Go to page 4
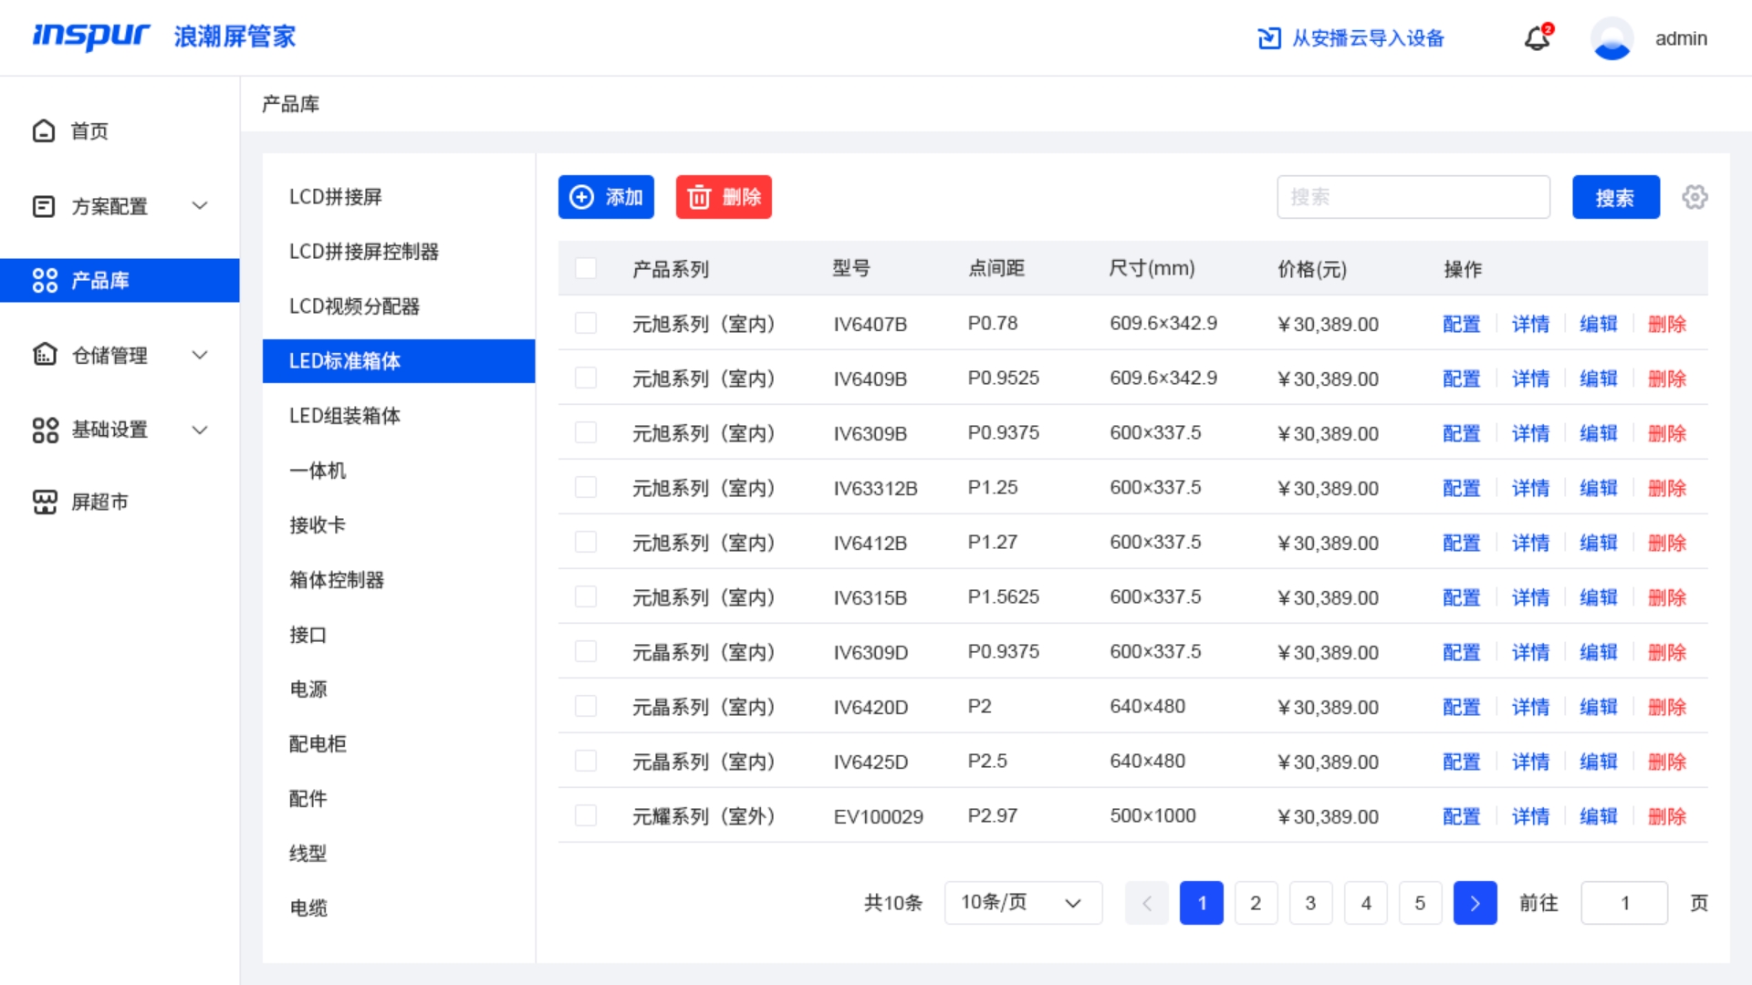The height and width of the screenshot is (985, 1752). [1365, 903]
